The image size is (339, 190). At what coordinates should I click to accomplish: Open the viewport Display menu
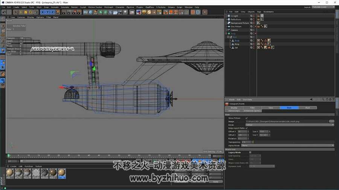tap(31, 17)
